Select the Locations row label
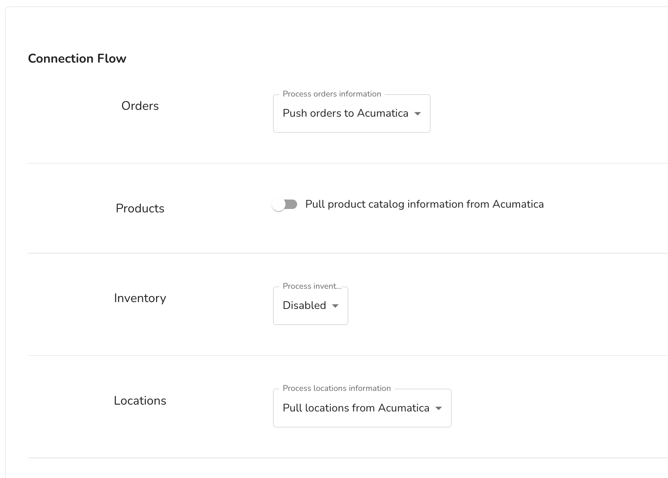This screenshot has height=478, width=668. coord(140,401)
